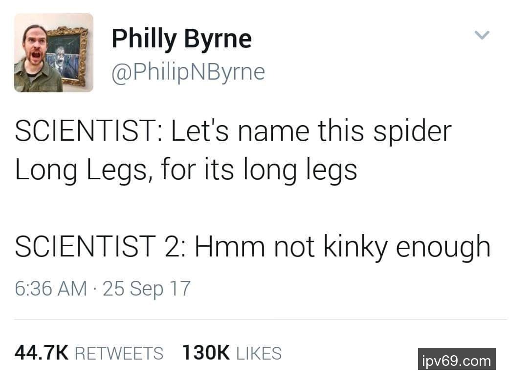
Task: Click the word spider in tweet
Action: pyautogui.click(x=412, y=132)
